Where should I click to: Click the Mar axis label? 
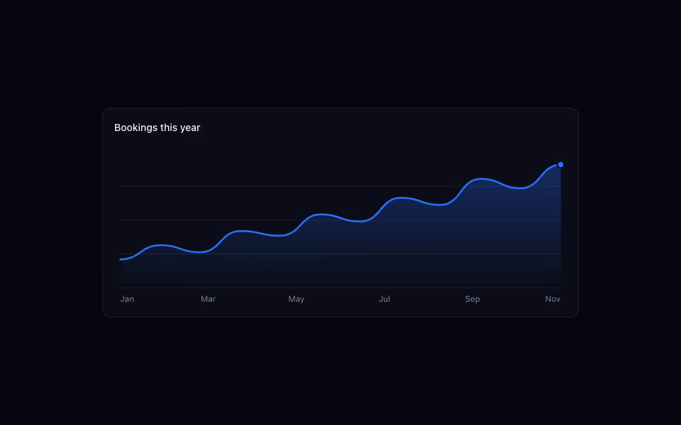pos(208,299)
